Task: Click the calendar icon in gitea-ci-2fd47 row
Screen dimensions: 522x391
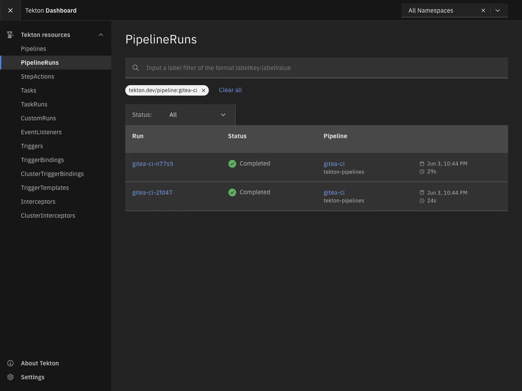Action: click(422, 192)
